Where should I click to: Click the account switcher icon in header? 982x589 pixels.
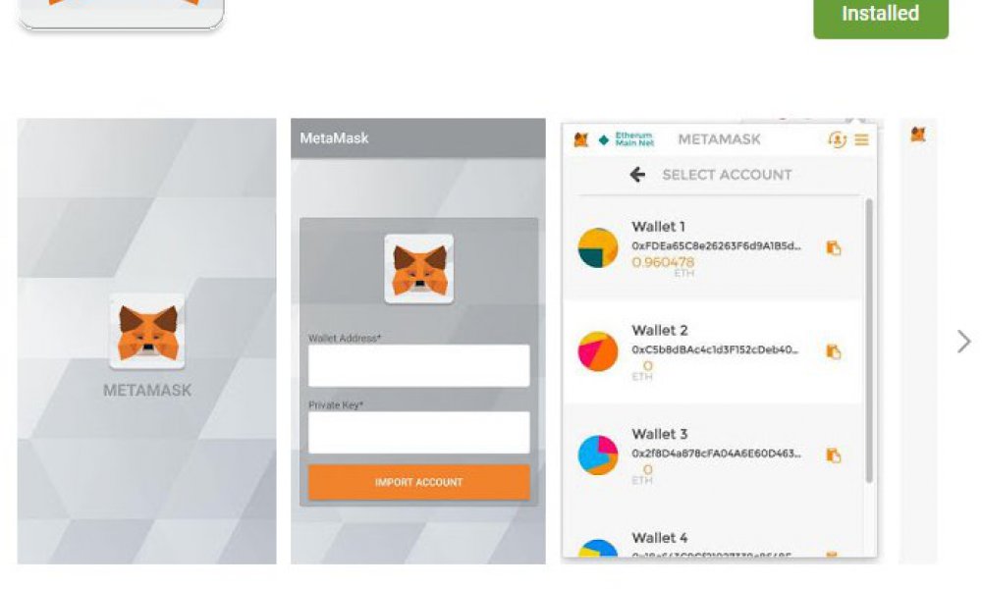point(837,139)
